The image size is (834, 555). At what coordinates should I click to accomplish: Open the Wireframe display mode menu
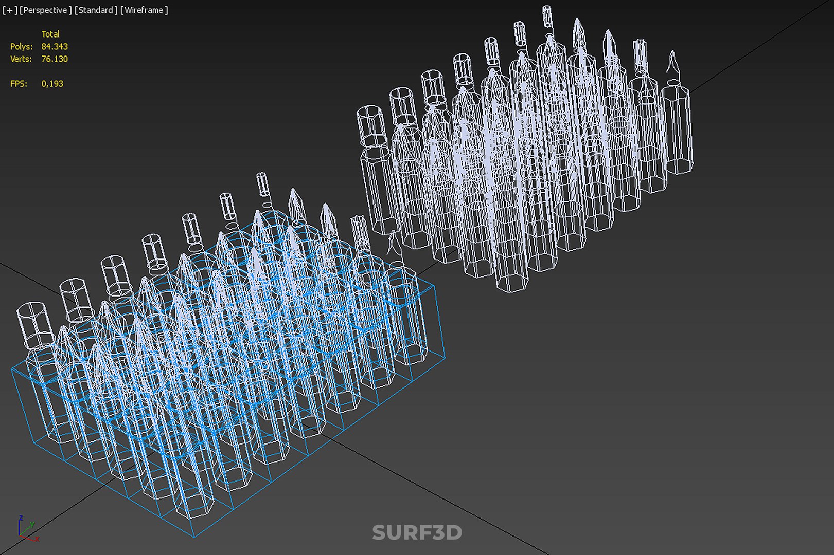(144, 10)
